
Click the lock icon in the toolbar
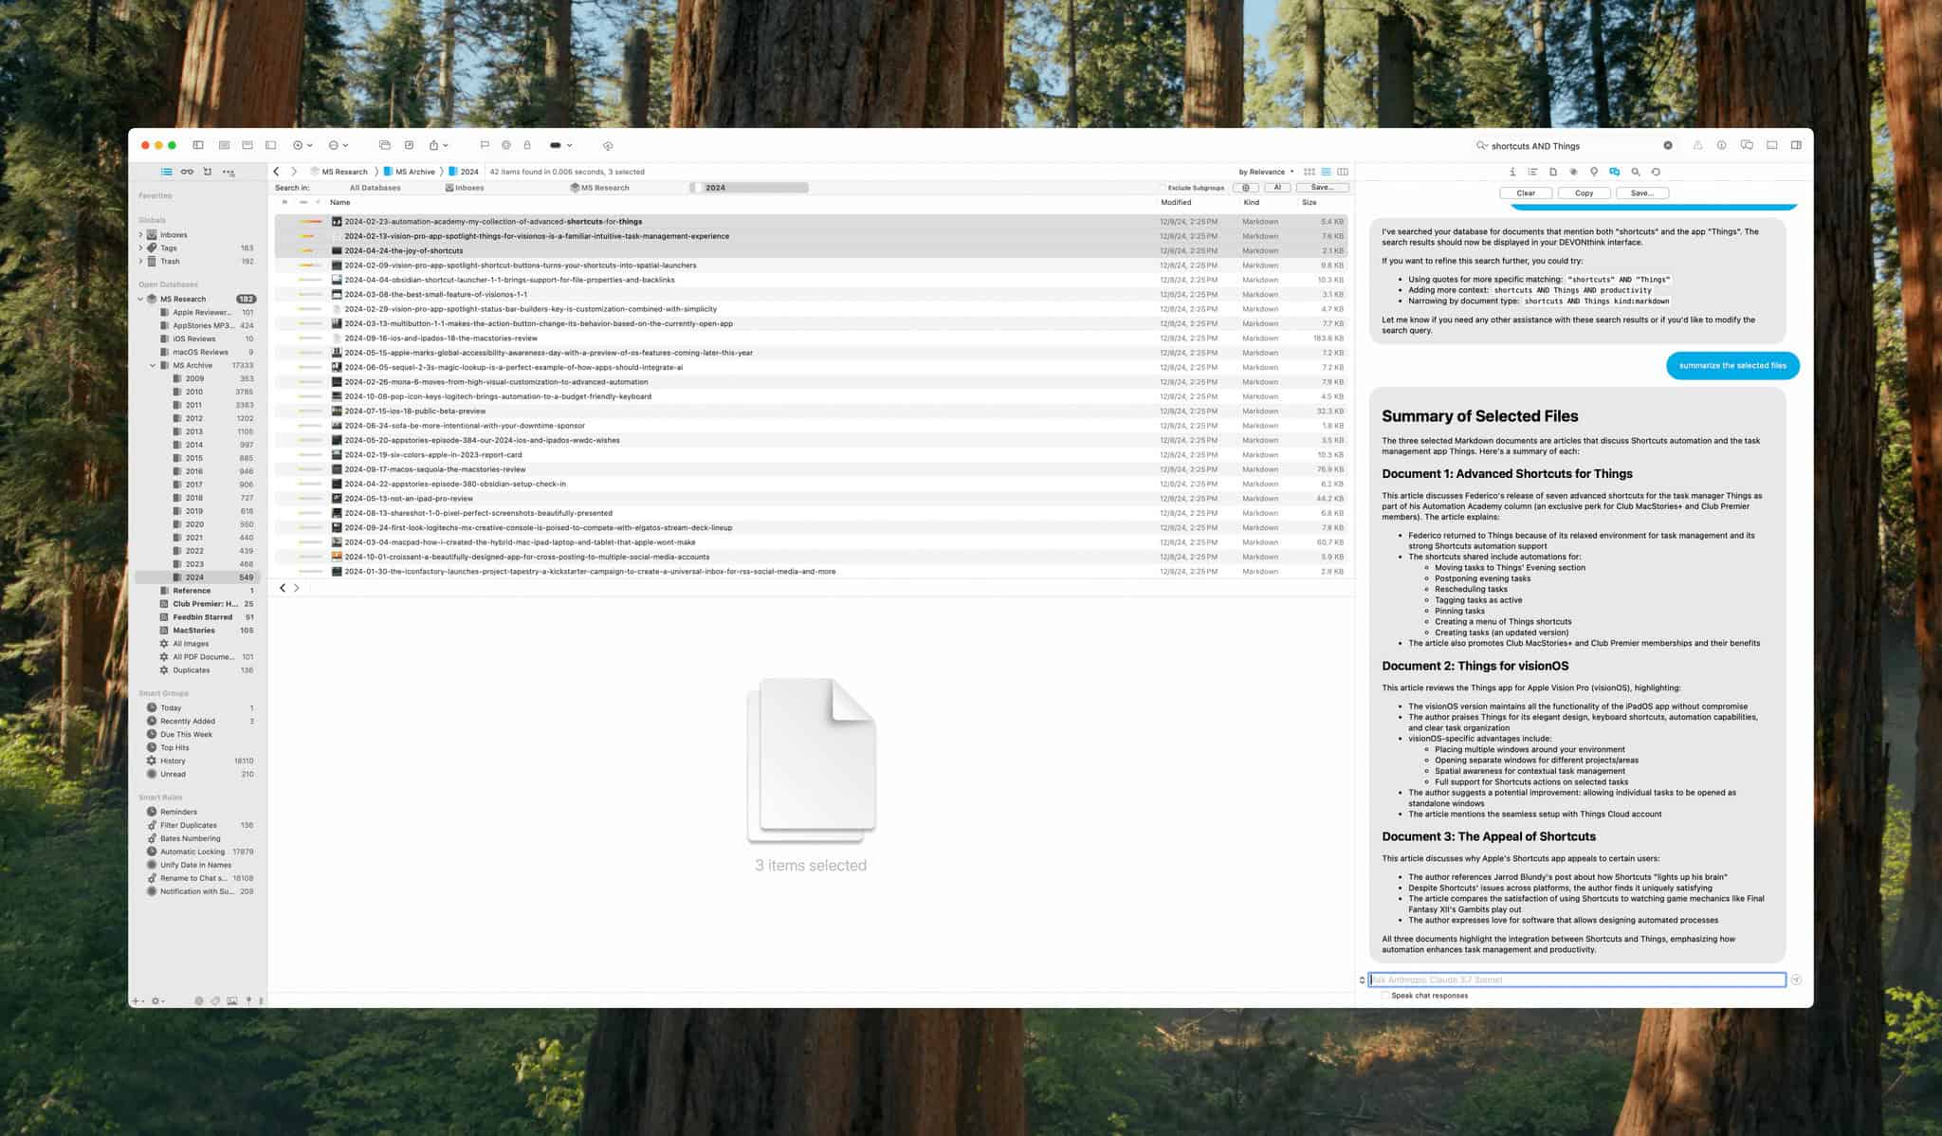click(527, 145)
